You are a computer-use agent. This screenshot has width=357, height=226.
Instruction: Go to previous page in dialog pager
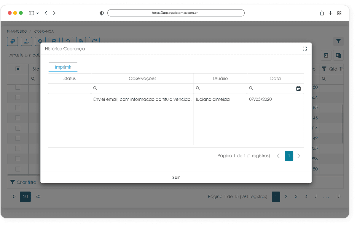coord(278,156)
